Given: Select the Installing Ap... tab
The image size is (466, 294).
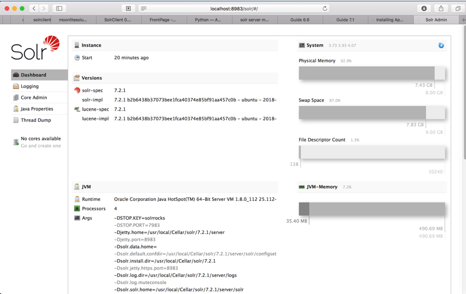Looking at the screenshot, I should pos(389,20).
